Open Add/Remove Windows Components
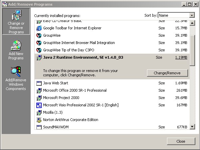This screenshot has width=200, height=150. 16,78
